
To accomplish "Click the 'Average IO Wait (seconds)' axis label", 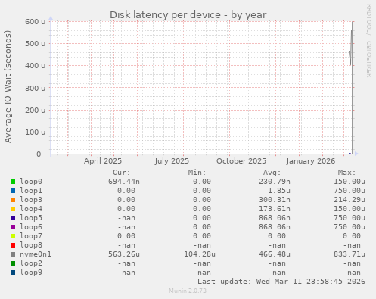I will (8, 86).
